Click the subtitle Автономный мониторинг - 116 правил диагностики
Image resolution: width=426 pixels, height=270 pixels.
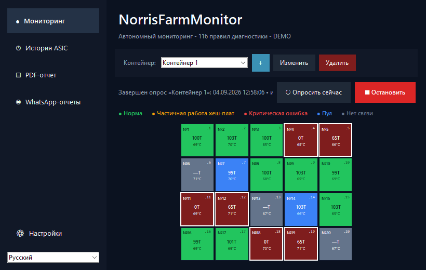pos(205,36)
